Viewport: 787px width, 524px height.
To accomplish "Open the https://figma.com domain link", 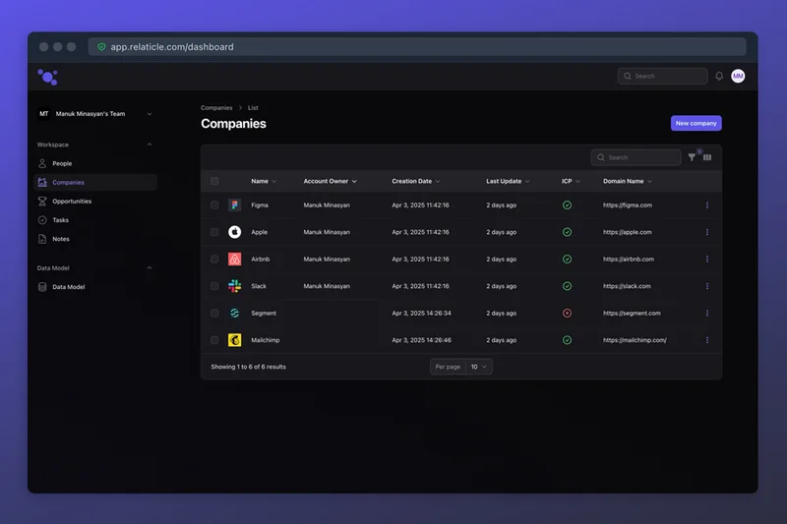I will (x=628, y=205).
